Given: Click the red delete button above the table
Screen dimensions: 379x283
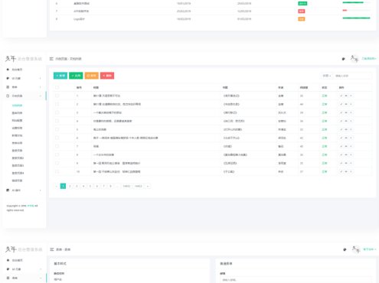Looking at the screenshot, I should point(107,76).
